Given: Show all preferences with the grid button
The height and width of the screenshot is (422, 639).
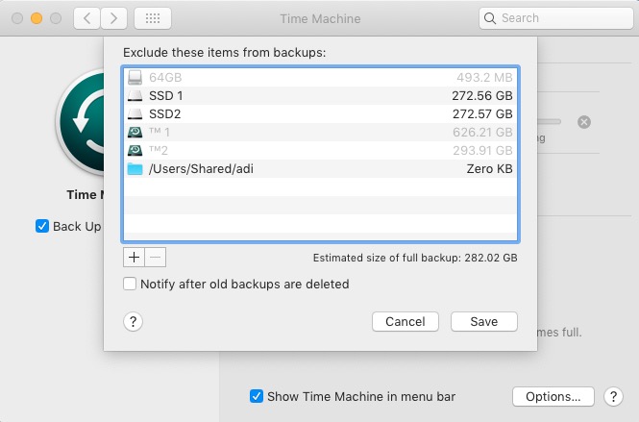Looking at the screenshot, I should [x=153, y=18].
